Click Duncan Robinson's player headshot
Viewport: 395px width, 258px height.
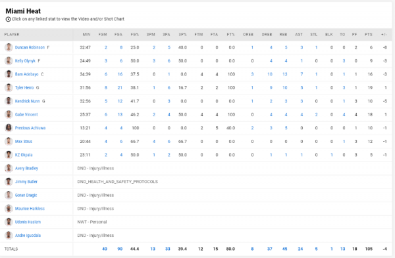[9, 47]
